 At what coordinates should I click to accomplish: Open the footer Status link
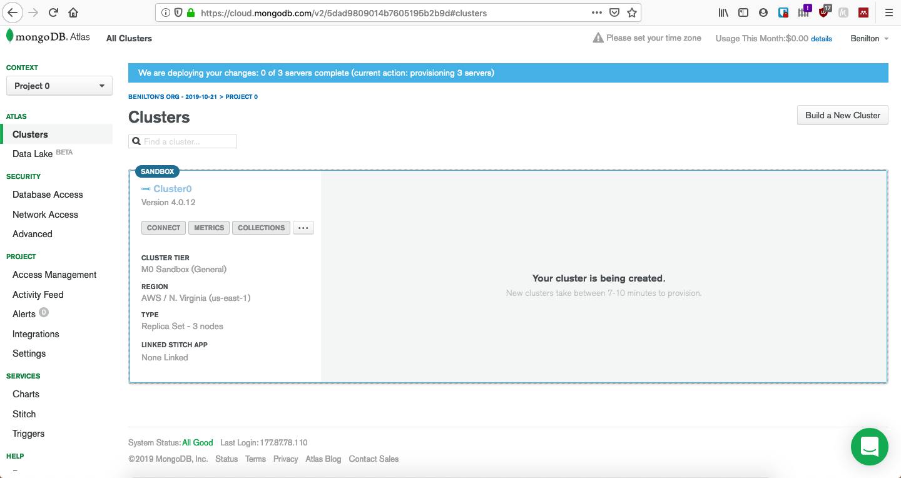pyautogui.click(x=227, y=459)
